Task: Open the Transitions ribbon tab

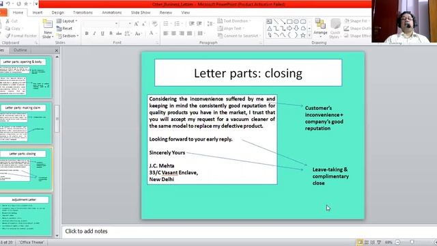Action: coord(83,12)
